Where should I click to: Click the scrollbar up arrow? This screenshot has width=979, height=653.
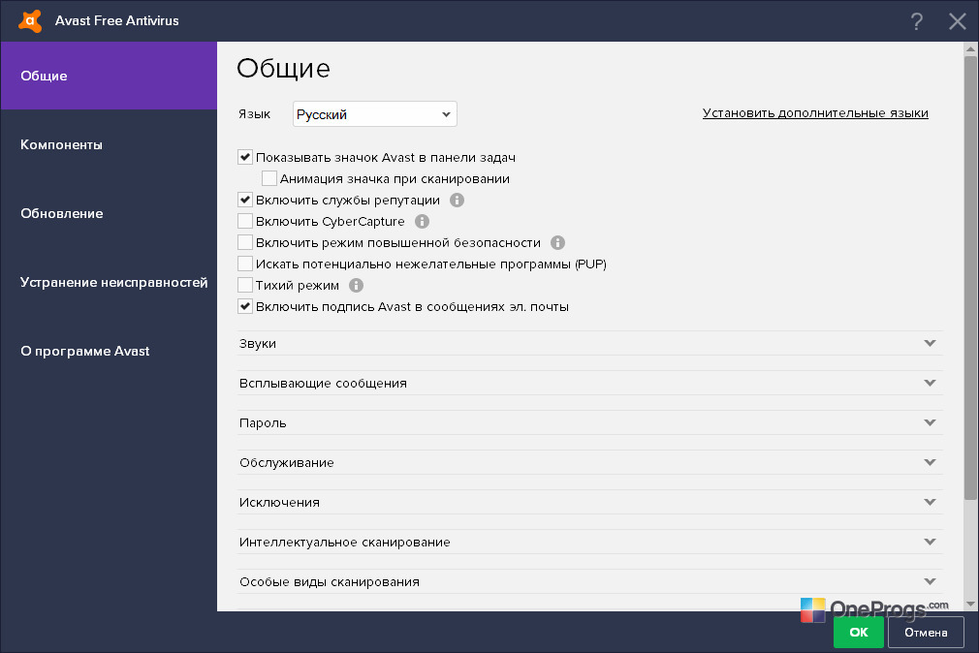pyautogui.click(x=970, y=48)
